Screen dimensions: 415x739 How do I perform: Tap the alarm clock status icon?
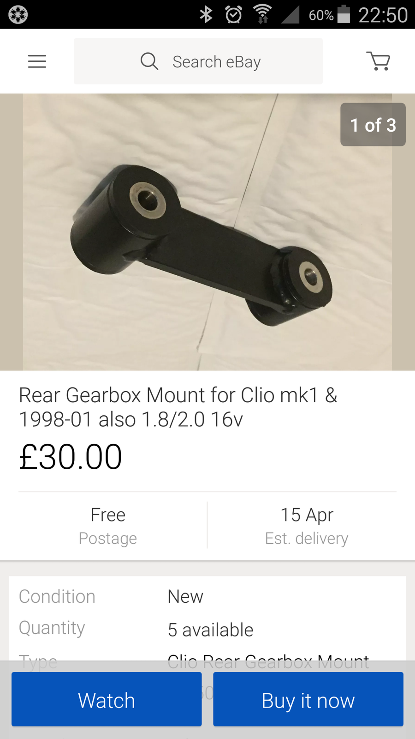233,15
